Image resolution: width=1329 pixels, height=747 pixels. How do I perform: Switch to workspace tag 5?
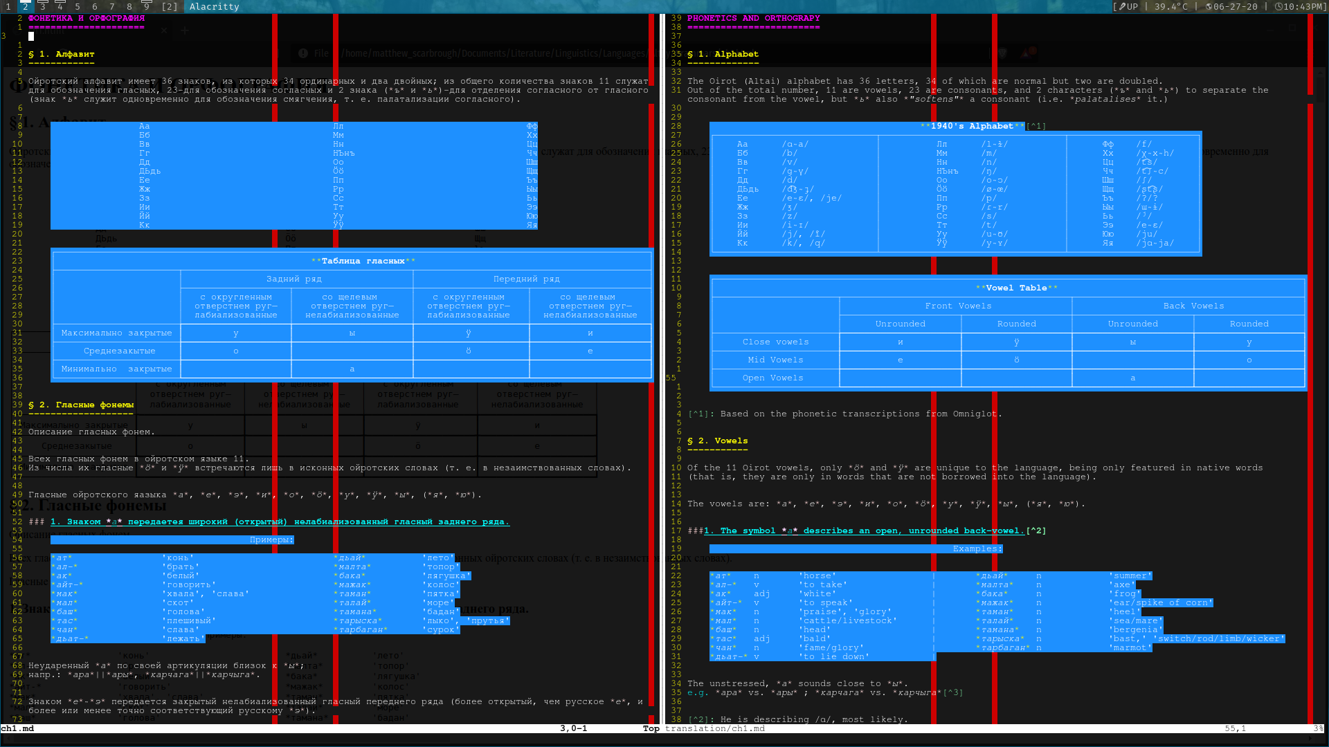point(77,7)
